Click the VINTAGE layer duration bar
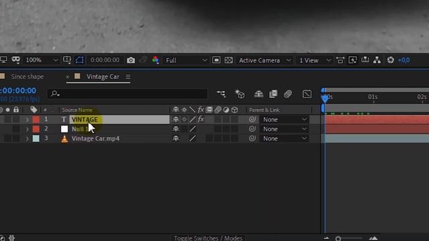Screen dimensions: 429x241 (x=377, y=119)
